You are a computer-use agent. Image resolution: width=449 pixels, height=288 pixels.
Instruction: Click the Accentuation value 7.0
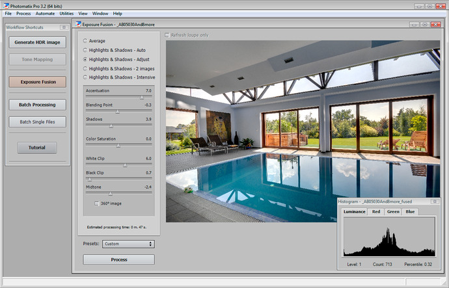tap(148, 90)
